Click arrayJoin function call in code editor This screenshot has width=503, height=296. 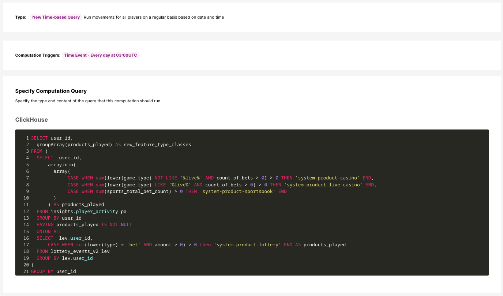[60, 165]
